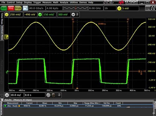Click the 10.0 ns/ timebase scale field

(17, 95)
